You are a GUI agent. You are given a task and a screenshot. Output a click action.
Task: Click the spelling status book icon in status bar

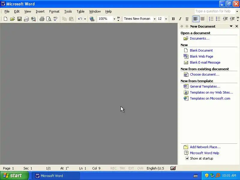(x=173, y=168)
